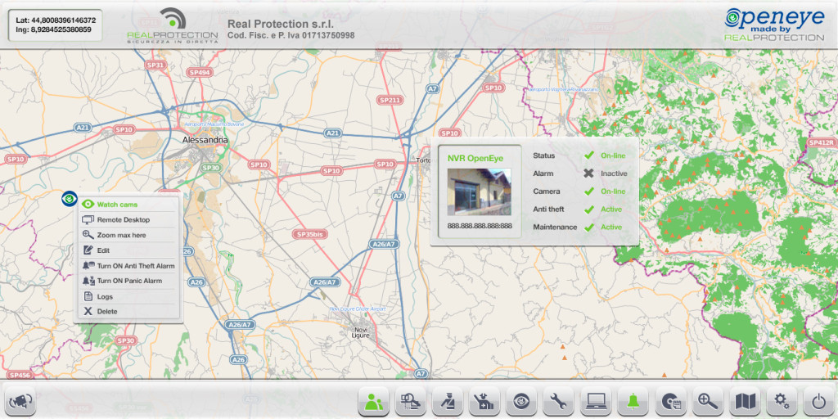838x419 pixels.
Task: Click the Camera On-line checkmark
Action: 589,191
